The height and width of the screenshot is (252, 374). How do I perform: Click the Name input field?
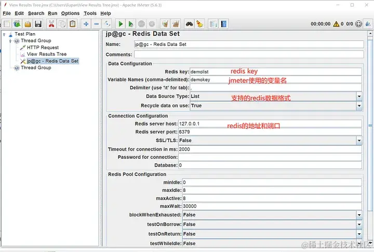coord(249,44)
